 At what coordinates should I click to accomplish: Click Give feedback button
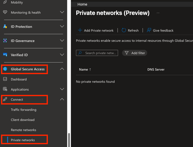tap(160, 30)
